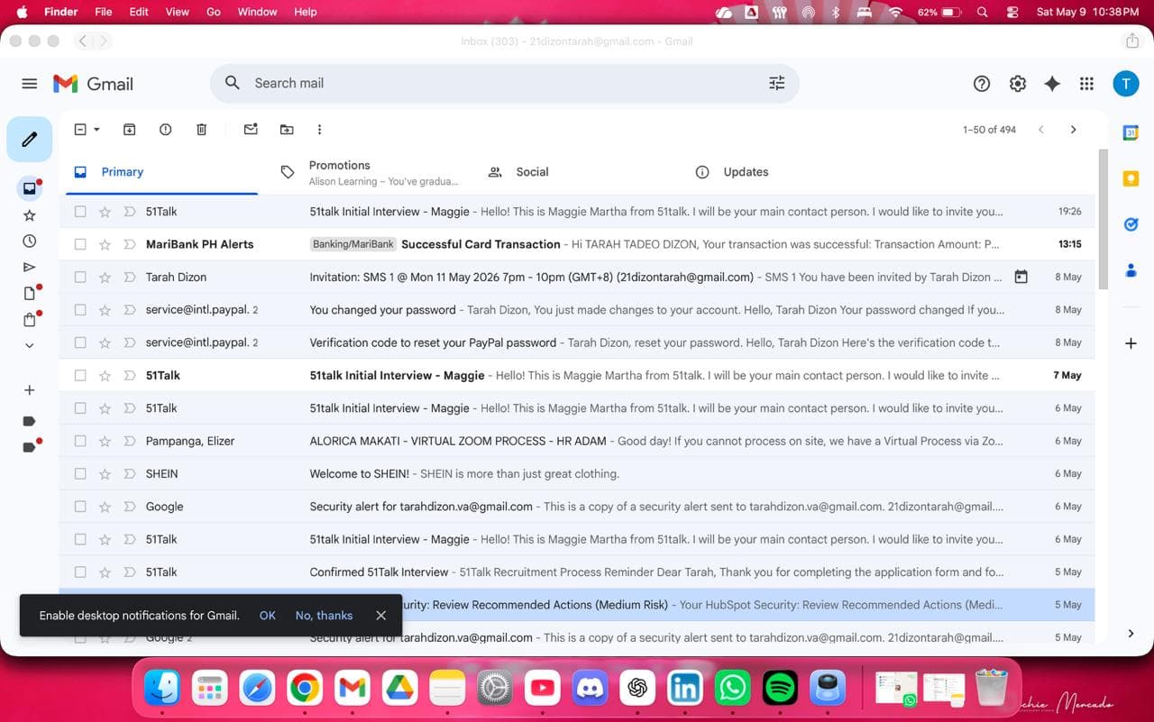Screen dimensions: 1154x722
Task: Click OK to enable desktop notifications
Action: (x=267, y=616)
